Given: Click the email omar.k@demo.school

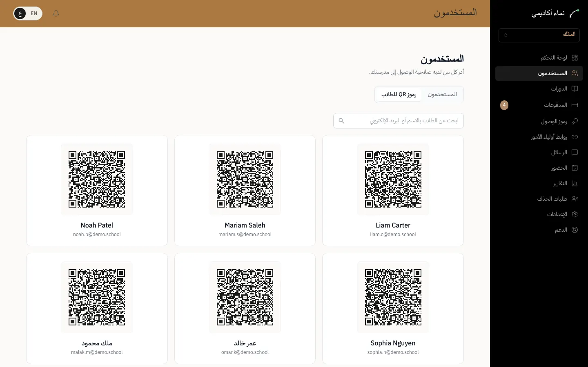Looking at the screenshot, I should (x=245, y=352).
